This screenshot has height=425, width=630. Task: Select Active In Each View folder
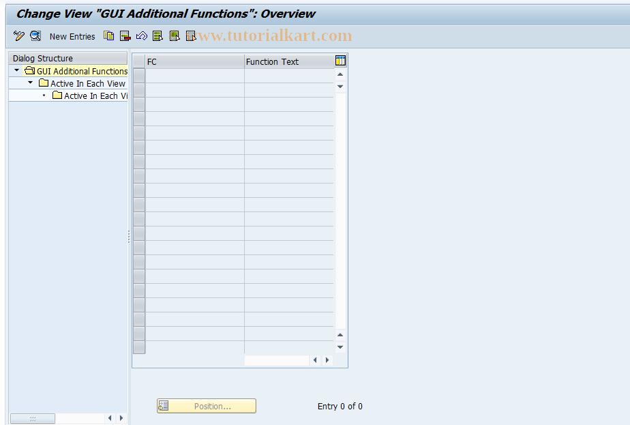(82, 84)
